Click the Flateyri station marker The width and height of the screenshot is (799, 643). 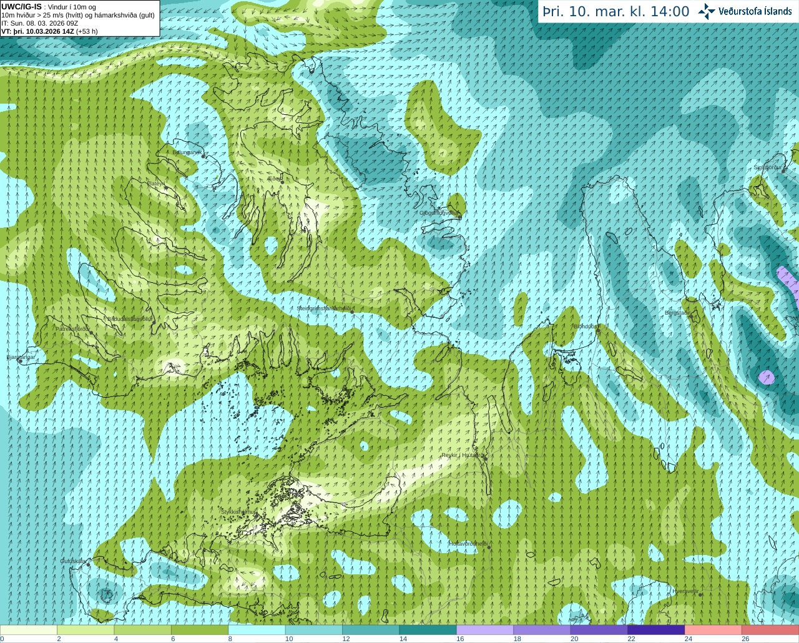[166, 187]
